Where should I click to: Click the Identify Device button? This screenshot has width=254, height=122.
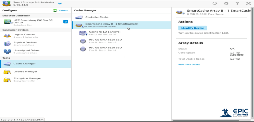pyautogui.click(x=193, y=28)
